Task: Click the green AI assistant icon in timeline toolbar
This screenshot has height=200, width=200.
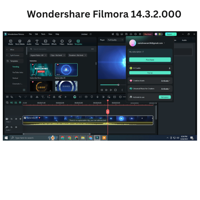Action: pyautogui.click(x=75, y=97)
